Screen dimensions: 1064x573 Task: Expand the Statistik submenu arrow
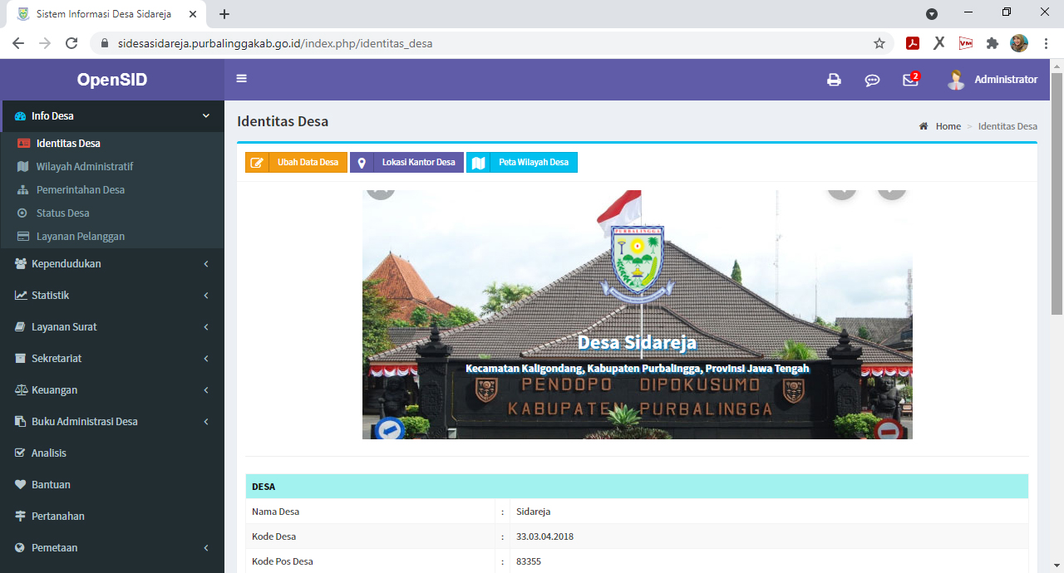coord(206,296)
